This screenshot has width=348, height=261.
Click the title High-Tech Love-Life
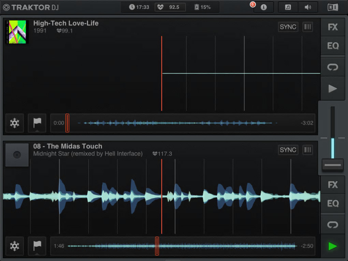click(x=66, y=23)
